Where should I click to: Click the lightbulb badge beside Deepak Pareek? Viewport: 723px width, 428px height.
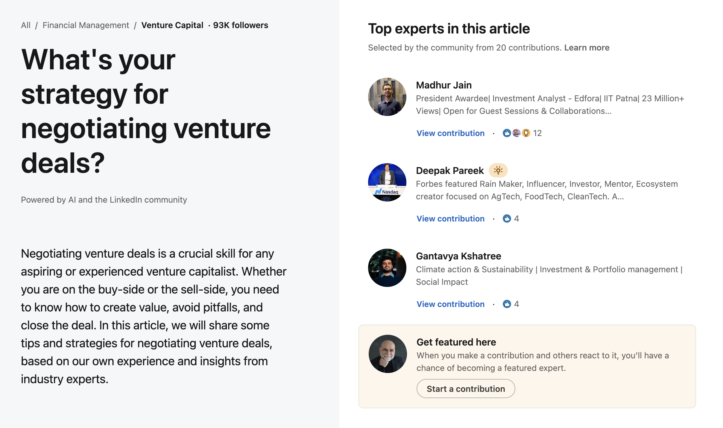[498, 170]
